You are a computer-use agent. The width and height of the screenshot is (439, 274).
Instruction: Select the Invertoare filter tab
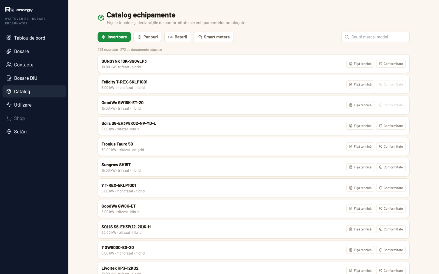(114, 37)
